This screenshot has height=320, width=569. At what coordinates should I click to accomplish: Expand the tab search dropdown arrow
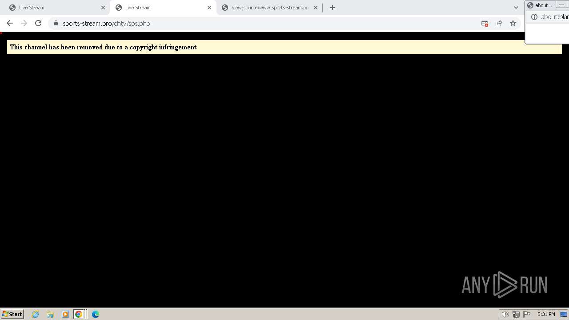(516, 8)
